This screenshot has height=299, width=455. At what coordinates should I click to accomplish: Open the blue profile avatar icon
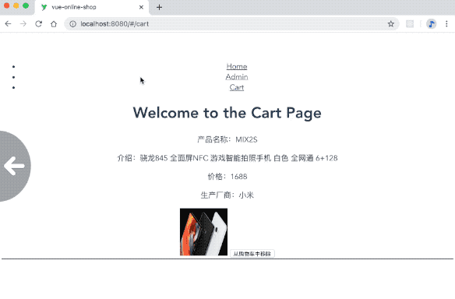[431, 24]
